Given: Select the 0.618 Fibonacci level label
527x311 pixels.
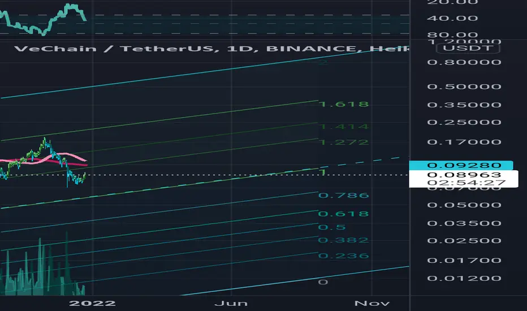Looking at the screenshot, I should click(x=343, y=214).
